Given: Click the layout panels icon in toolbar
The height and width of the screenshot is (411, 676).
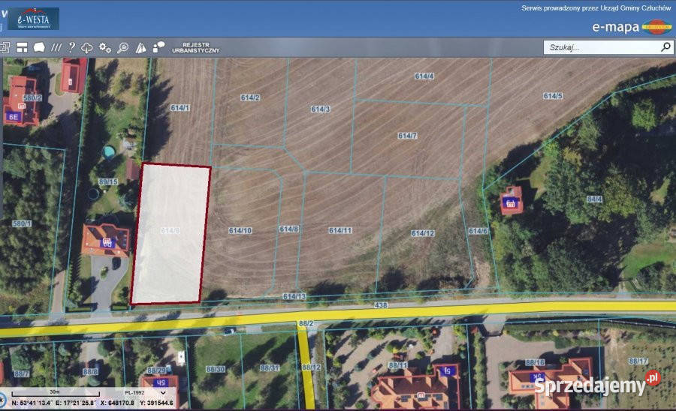Looking at the screenshot, I should point(22,47).
